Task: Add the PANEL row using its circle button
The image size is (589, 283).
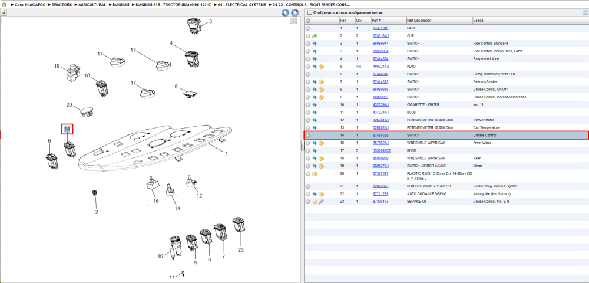Action: [307, 28]
